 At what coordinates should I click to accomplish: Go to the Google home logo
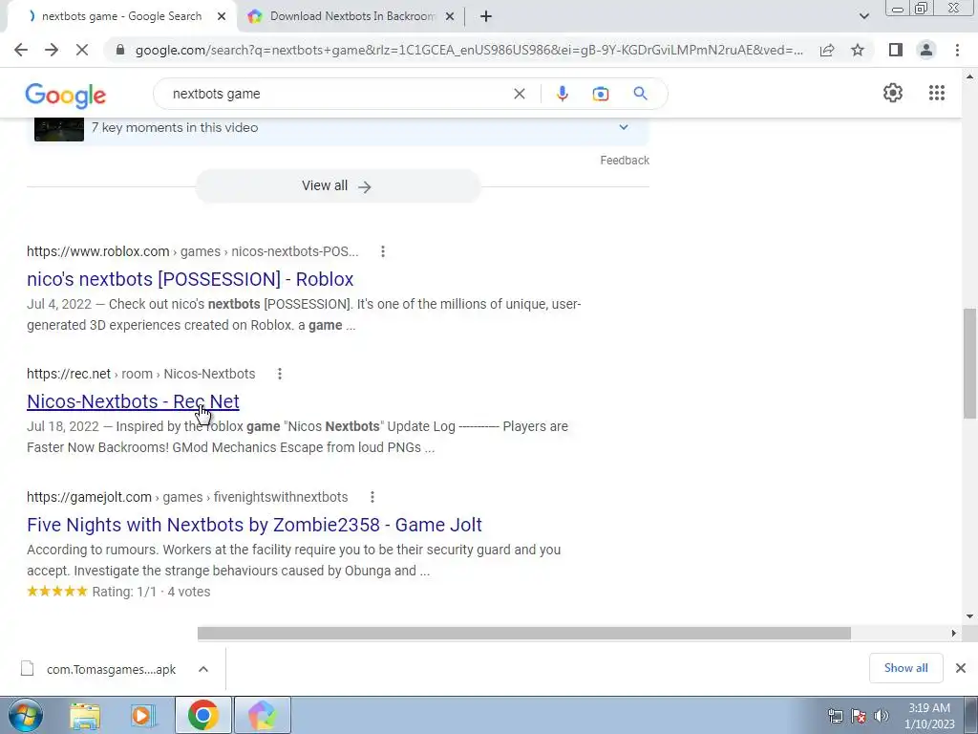(66, 95)
